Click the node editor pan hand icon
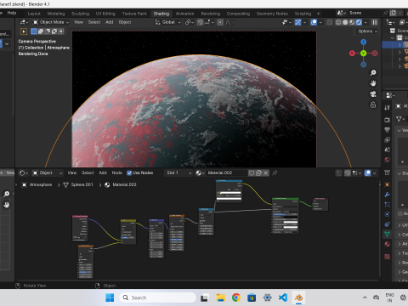 tap(6, 204)
